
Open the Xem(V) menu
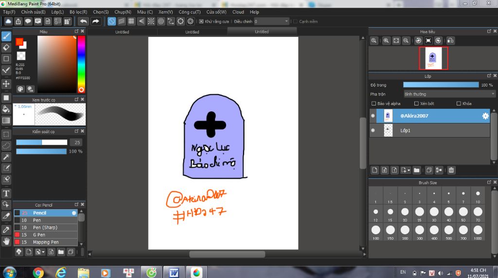[165, 12]
